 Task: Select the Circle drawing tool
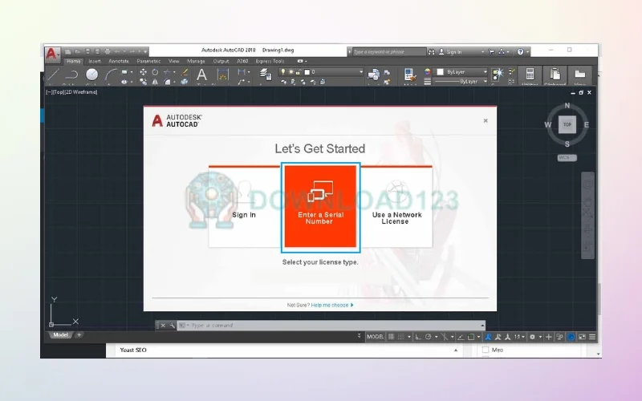click(x=91, y=75)
